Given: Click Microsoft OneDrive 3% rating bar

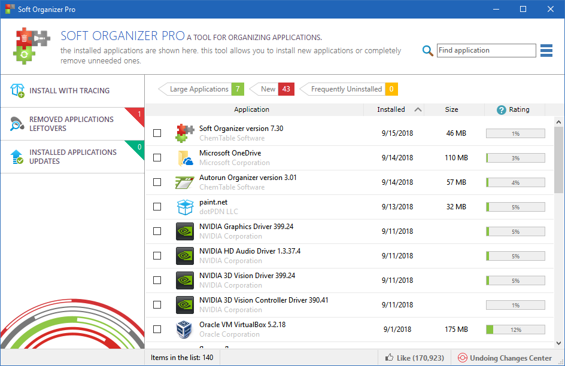Looking at the screenshot, I should point(515,158).
